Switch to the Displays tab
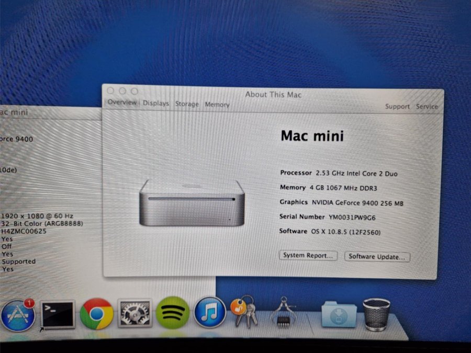Image resolution: width=471 pixels, height=353 pixels. point(155,103)
